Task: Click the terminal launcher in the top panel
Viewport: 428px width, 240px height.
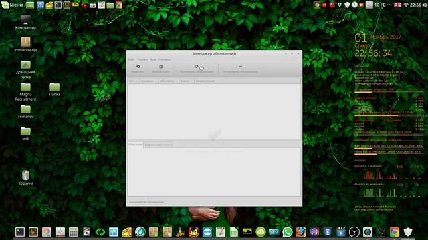Action: click(58, 5)
